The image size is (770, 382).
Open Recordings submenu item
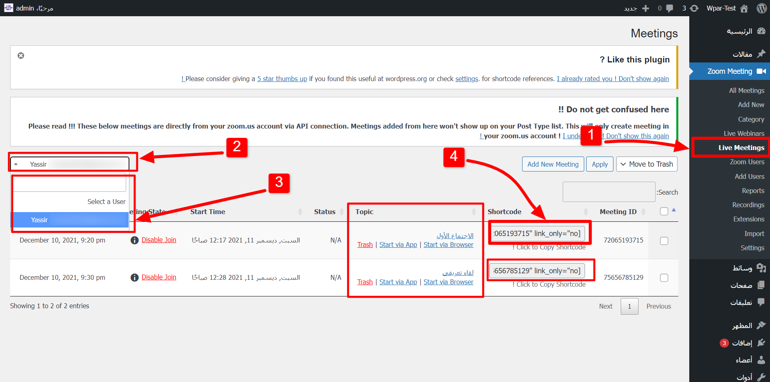(x=748, y=205)
